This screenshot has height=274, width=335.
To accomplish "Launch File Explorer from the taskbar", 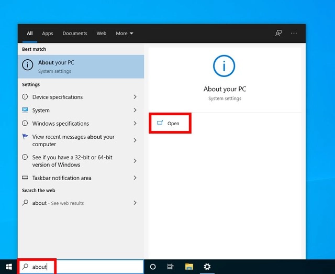I will 189,267.
